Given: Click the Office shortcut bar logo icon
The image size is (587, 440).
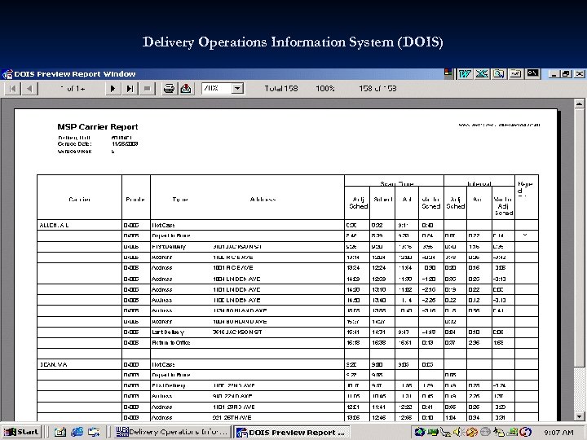Looking at the screenshot, I should (448, 73).
